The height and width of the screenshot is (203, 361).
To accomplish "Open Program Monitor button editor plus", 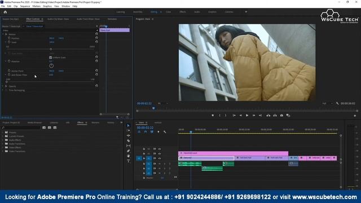I will click(355, 116).
